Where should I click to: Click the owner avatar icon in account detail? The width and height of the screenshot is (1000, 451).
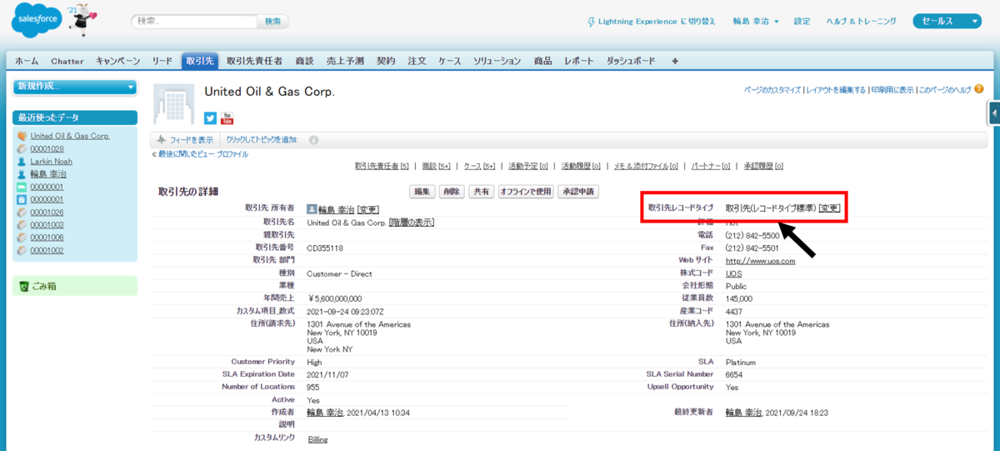(312, 209)
